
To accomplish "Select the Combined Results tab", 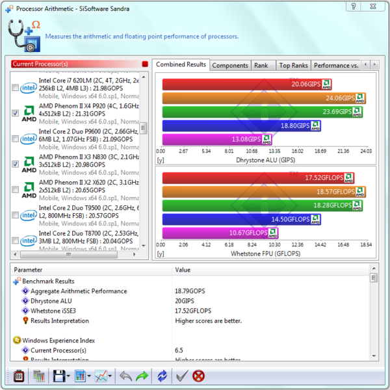I will tap(181, 64).
